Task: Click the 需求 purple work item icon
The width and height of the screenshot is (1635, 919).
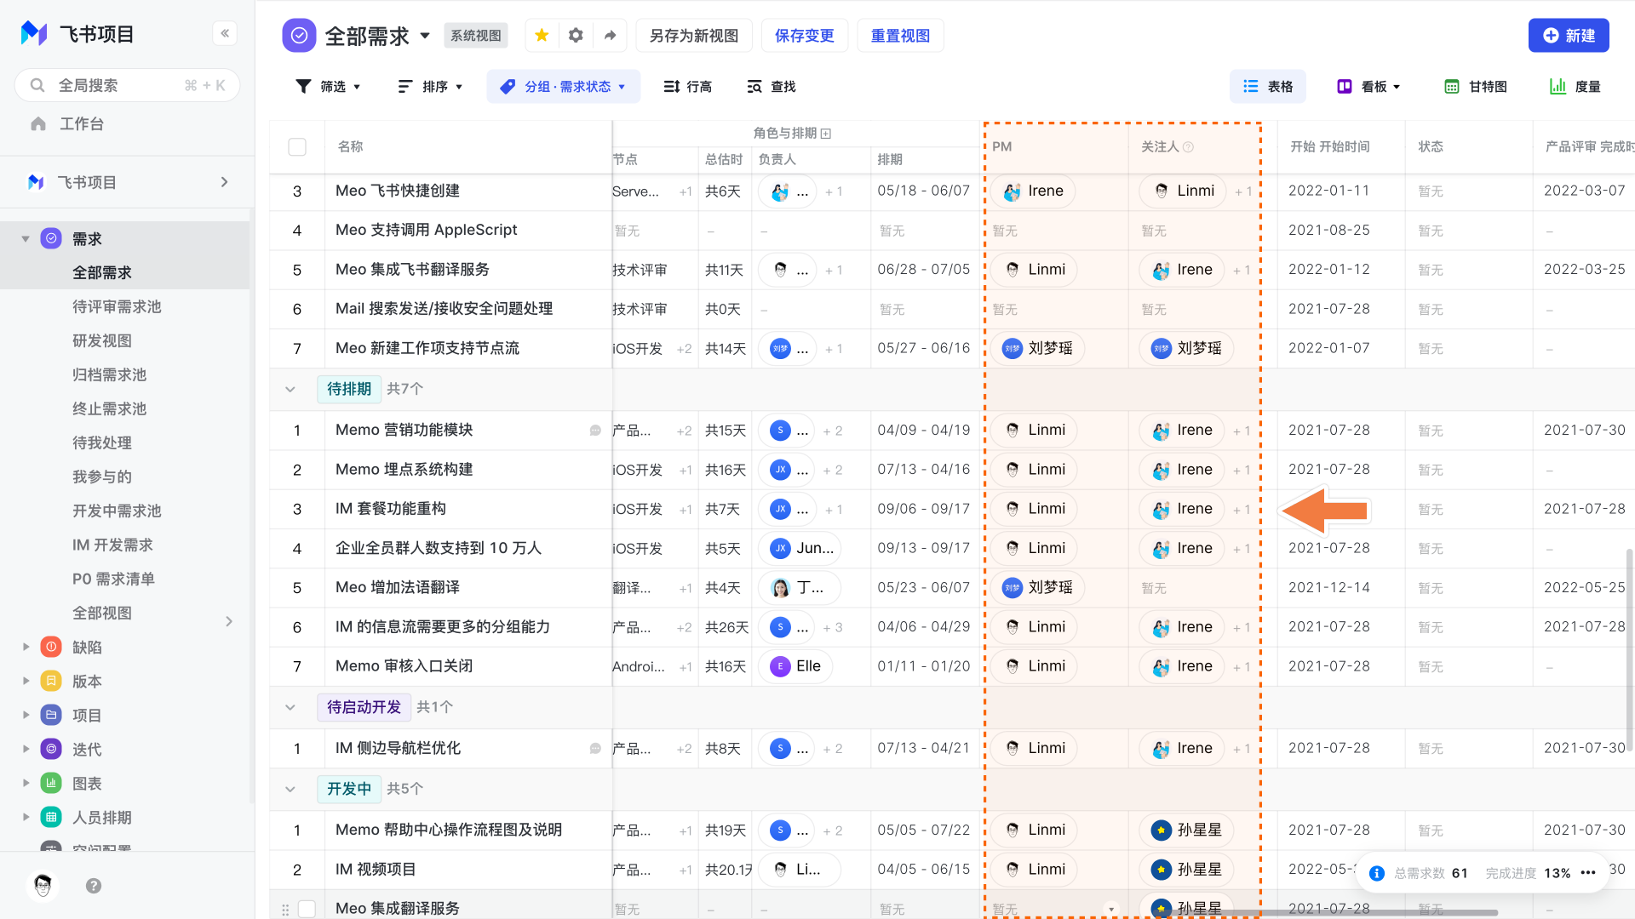Action: click(51, 239)
